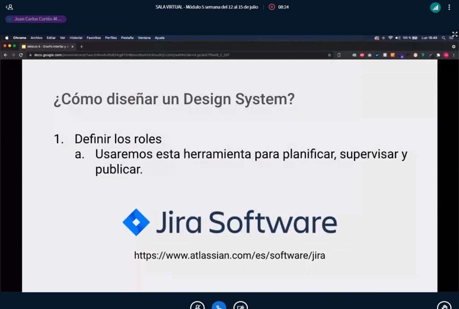Open the pink Chrome profile avatar
Viewport: 459px width, 309px height.
[446, 55]
